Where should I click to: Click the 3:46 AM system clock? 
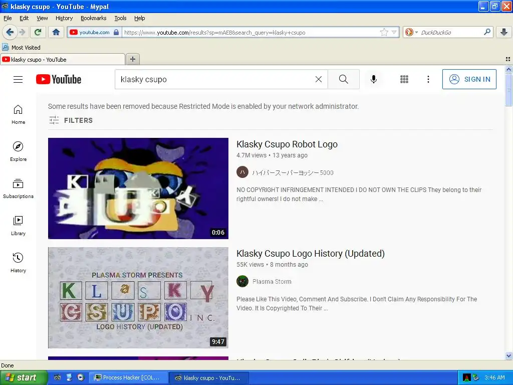(x=494, y=377)
